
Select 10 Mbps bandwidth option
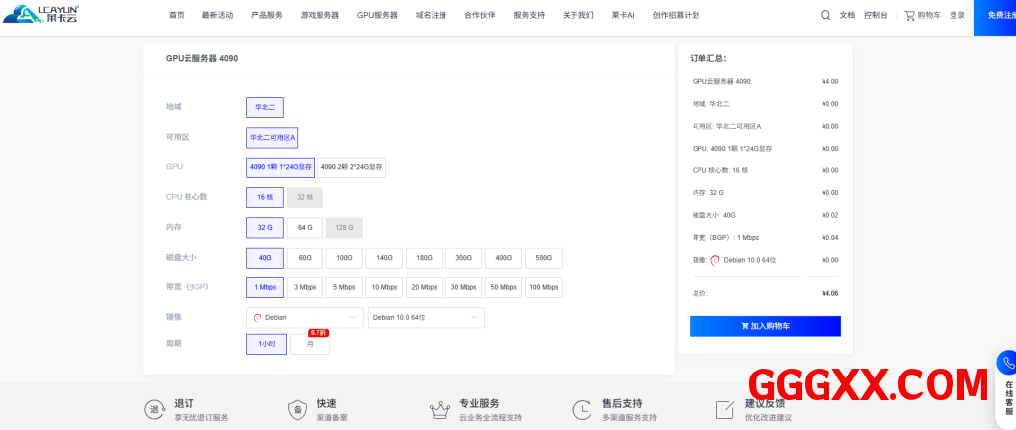(384, 288)
